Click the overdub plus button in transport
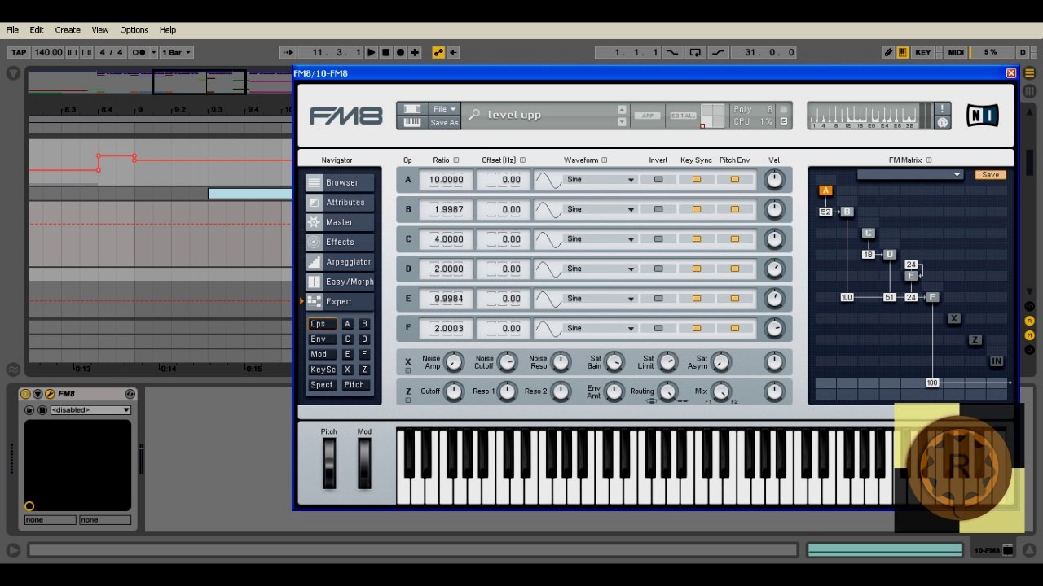The image size is (1043, 586). 415,52
